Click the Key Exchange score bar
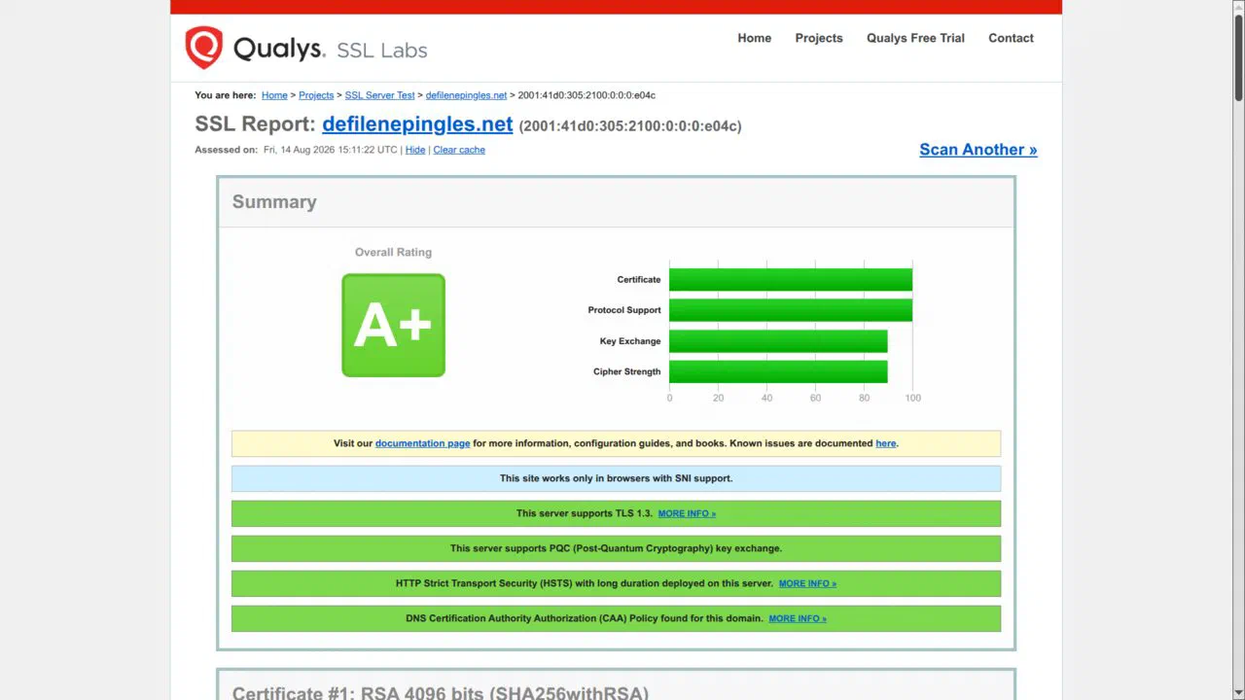The width and height of the screenshot is (1245, 700). click(x=778, y=341)
